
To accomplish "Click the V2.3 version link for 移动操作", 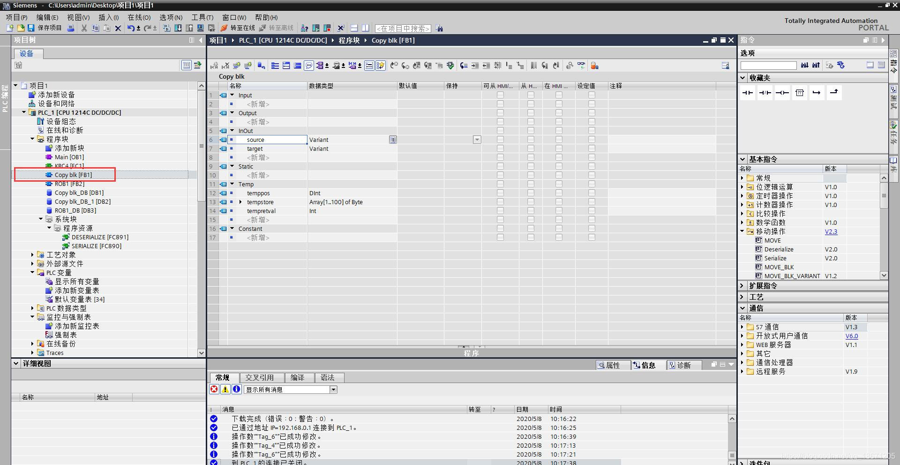I will (x=831, y=231).
